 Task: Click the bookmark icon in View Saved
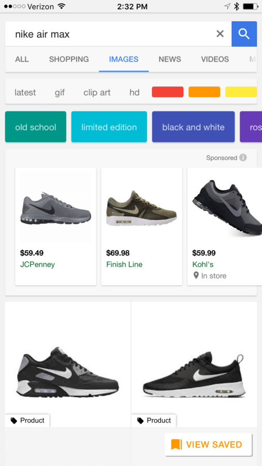coord(177,444)
